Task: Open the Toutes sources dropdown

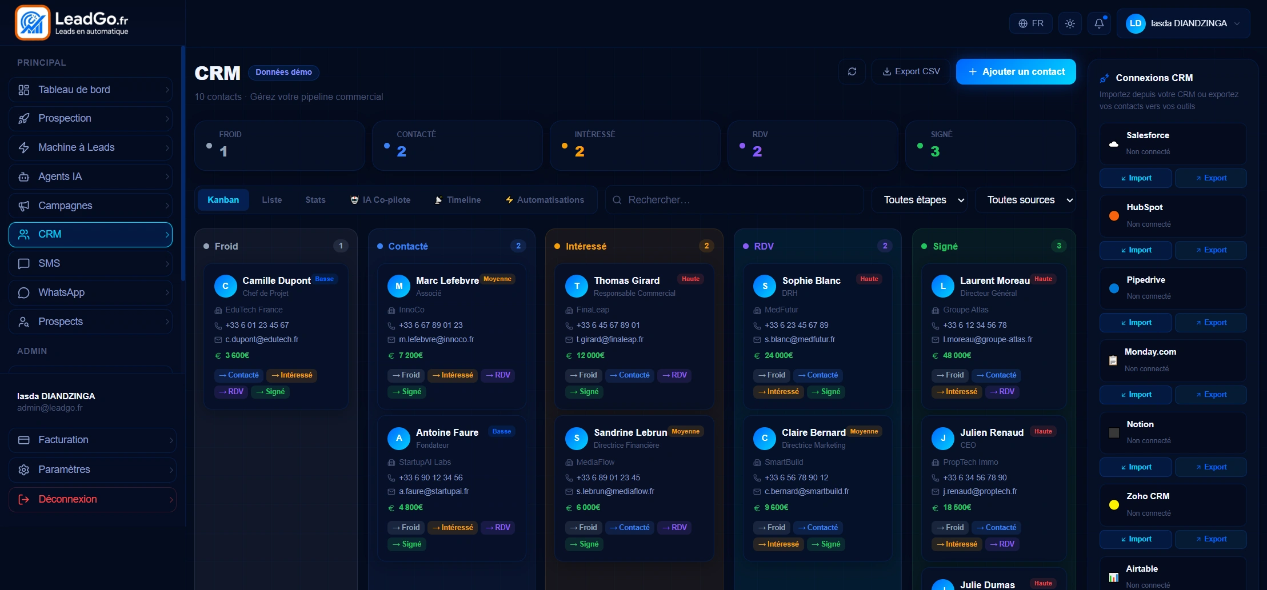Action: tap(1025, 200)
